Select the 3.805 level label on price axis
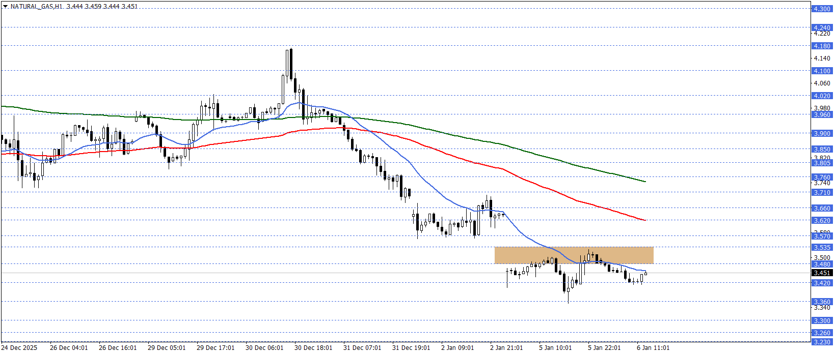Viewport: 836px width, 354px height. [x=821, y=163]
